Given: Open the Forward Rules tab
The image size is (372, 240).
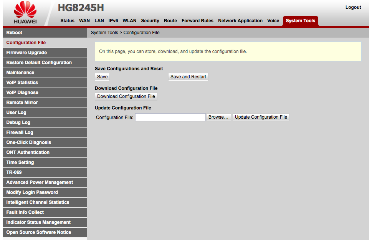Looking at the screenshot, I should pos(197,21).
